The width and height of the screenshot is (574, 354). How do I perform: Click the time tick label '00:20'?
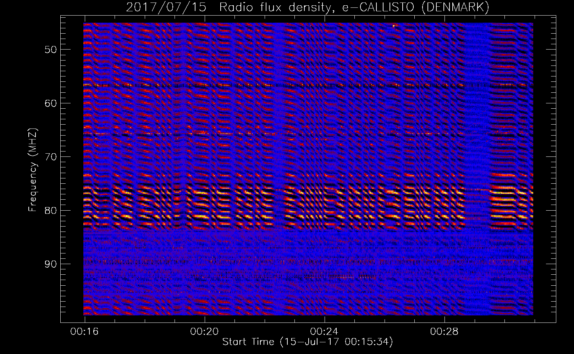click(204, 332)
